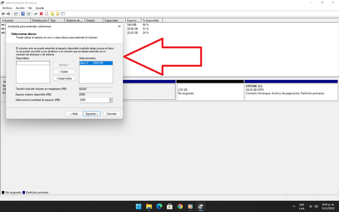Click the 20,45 GB free space cell
Image resolution: width=339 pixels, height=212 pixels.
132,33
